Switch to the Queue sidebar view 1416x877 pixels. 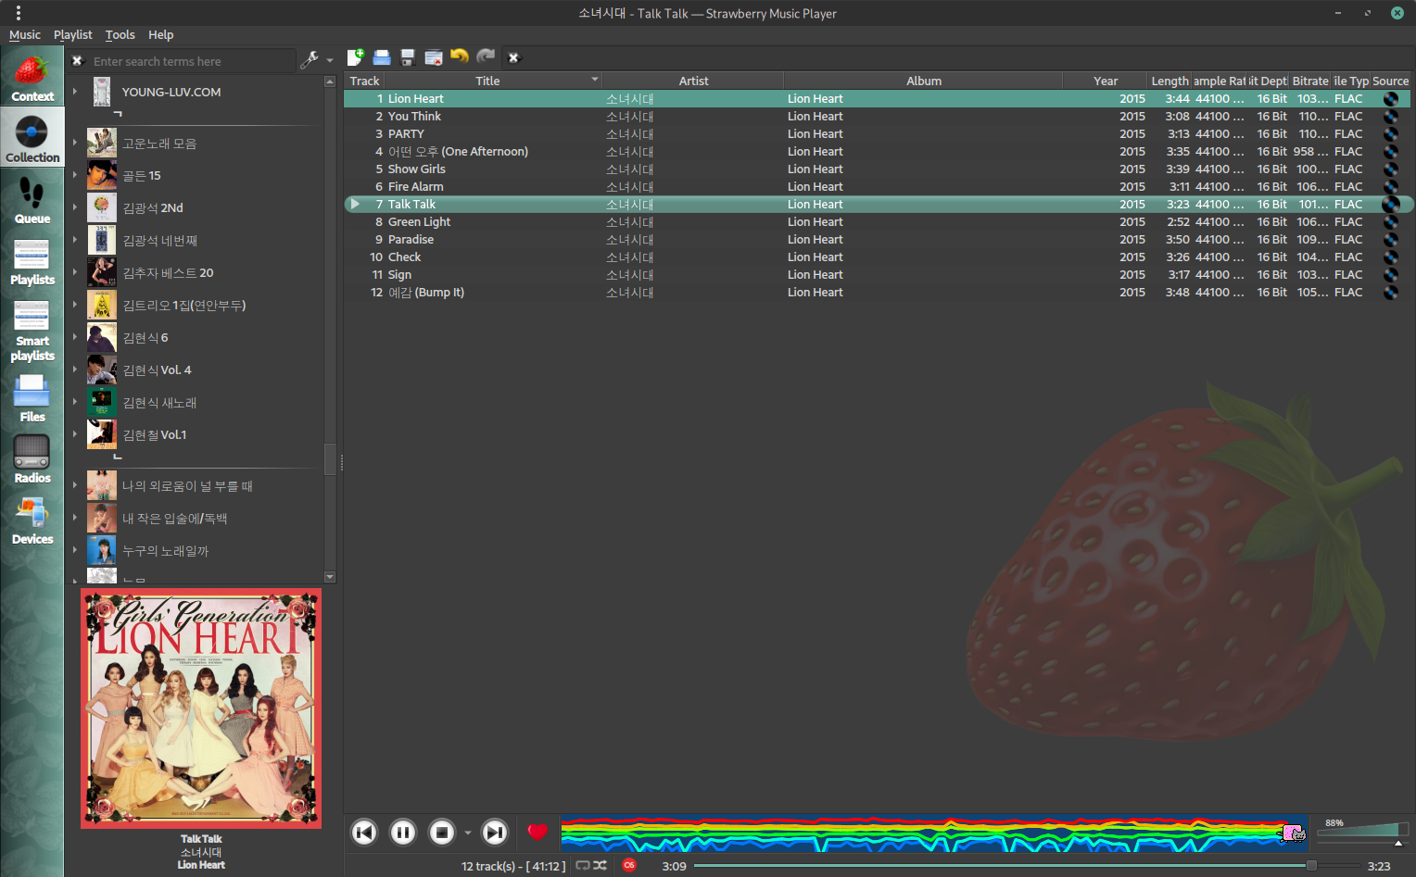[32, 200]
